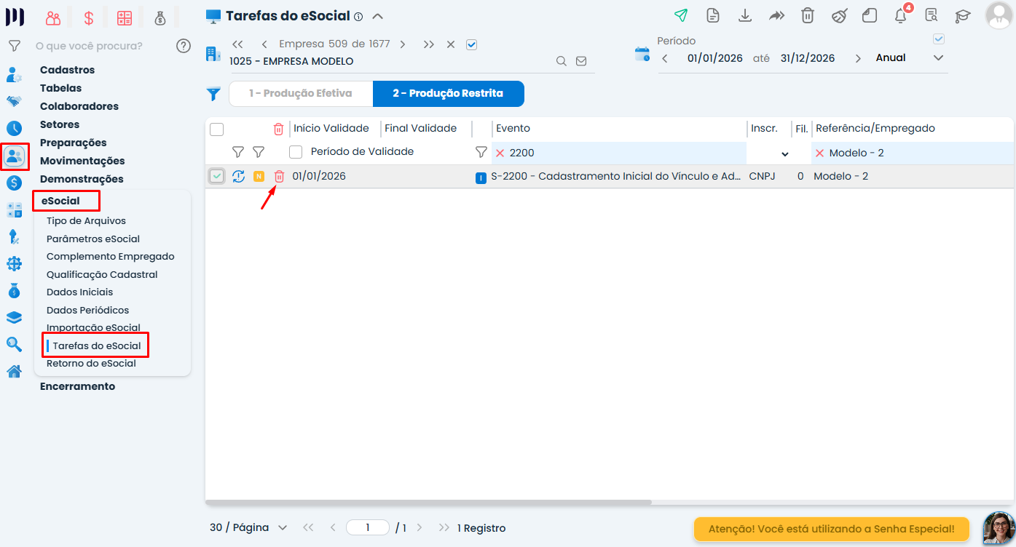This screenshot has height=547, width=1016.
Task: Open the Anual period type dropdown
Action: (938, 57)
